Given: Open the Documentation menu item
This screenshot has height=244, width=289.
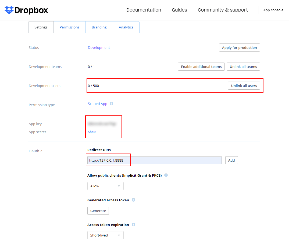Looking at the screenshot, I should point(144,10).
